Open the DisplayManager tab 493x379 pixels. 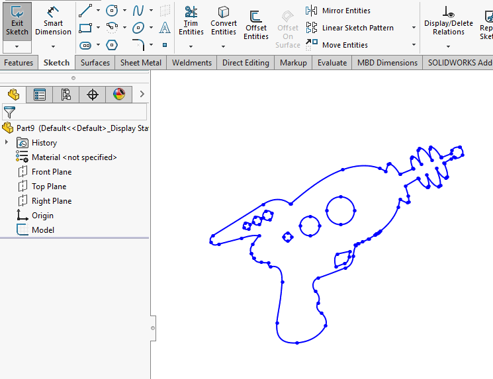pyautogui.click(x=119, y=95)
